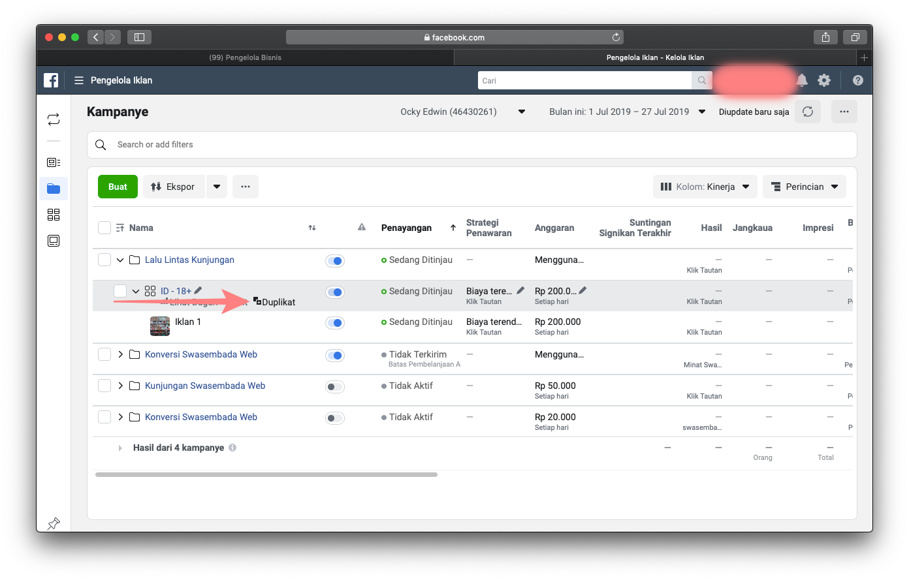This screenshot has height=580, width=909.
Task: Select the campaigns folder sidebar icon
Action: pos(54,189)
